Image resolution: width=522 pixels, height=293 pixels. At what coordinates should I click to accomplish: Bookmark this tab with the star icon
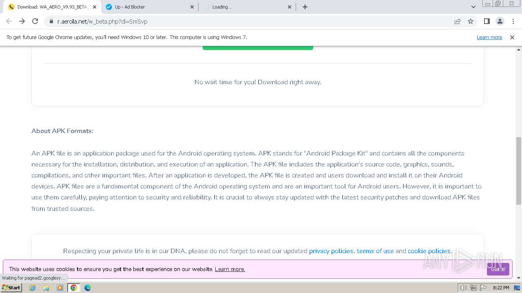[x=471, y=21]
